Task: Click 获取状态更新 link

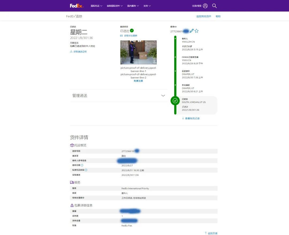Action: pyautogui.click(x=130, y=36)
